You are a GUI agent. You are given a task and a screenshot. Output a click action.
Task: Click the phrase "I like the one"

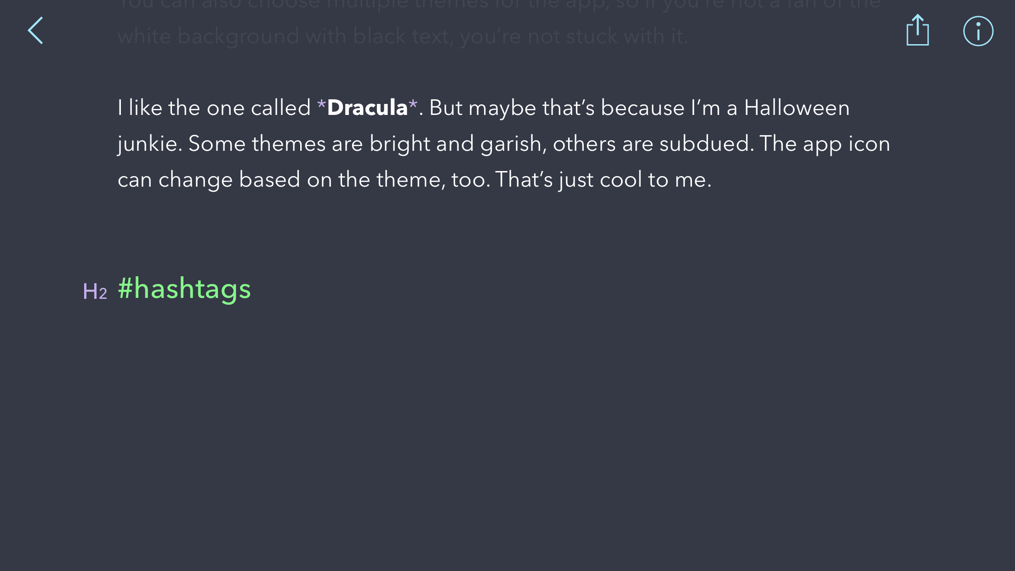(181, 108)
